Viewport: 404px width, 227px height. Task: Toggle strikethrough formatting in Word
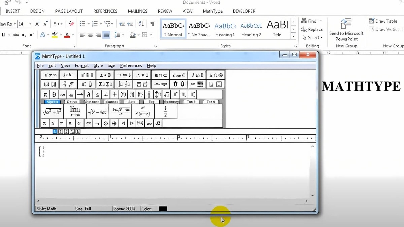click(15, 35)
